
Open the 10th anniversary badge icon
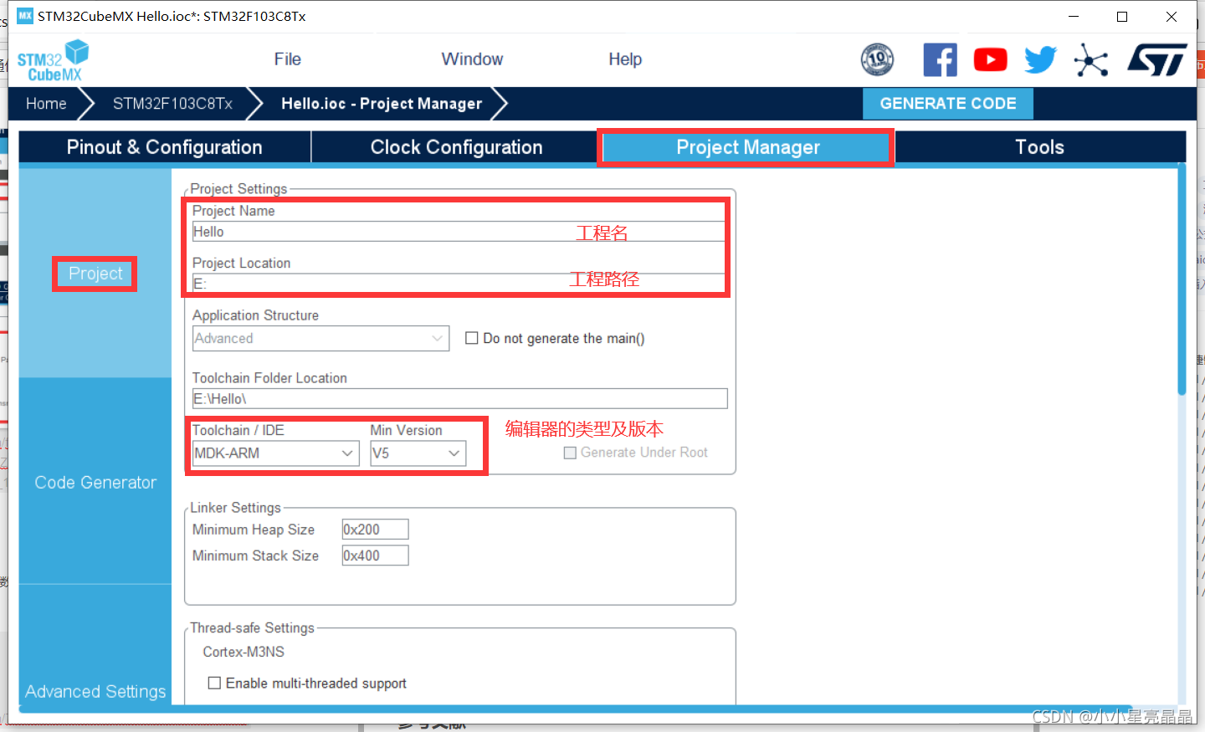pyautogui.click(x=877, y=59)
